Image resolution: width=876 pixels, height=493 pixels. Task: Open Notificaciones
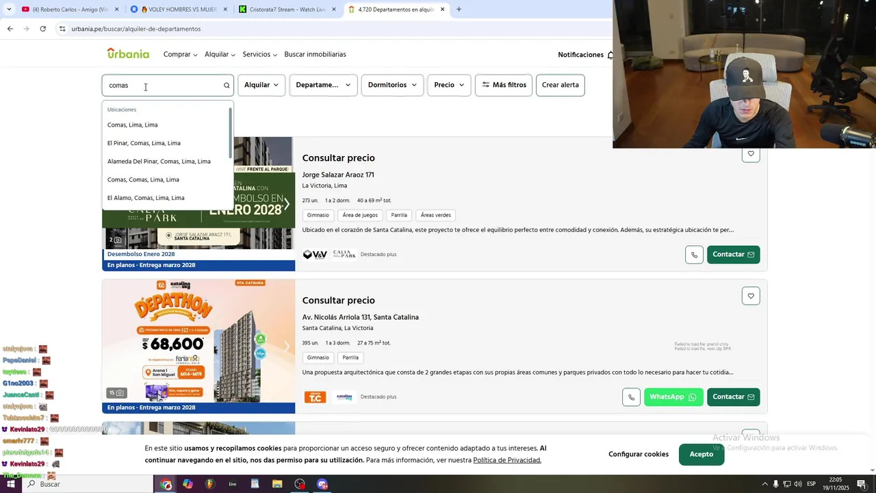tap(580, 55)
